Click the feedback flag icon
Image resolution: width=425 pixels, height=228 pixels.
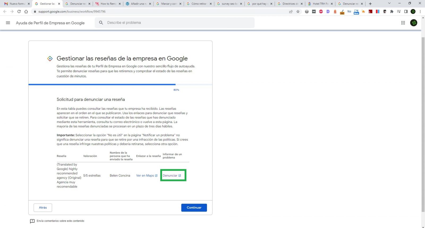[x=32, y=221]
